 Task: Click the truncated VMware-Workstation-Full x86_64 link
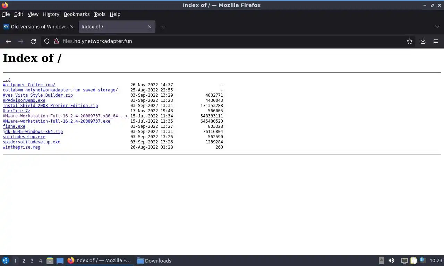click(65, 116)
